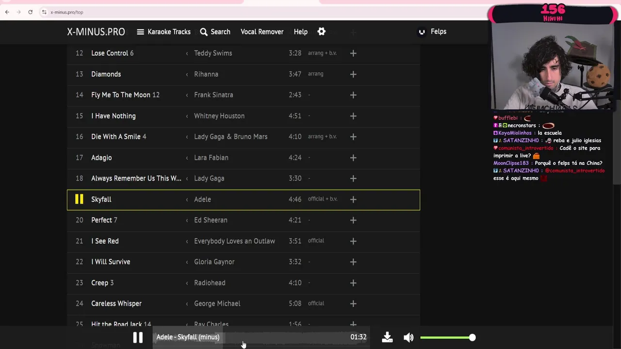The image size is (621, 349).
Task: Expand chevron before Gloria Gaynor
Action: coord(187,262)
